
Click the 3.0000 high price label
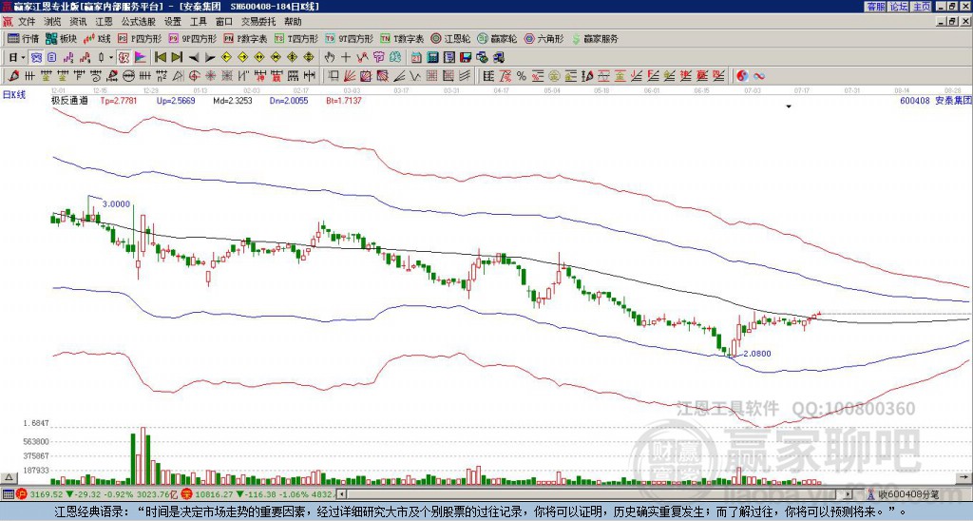coord(116,203)
